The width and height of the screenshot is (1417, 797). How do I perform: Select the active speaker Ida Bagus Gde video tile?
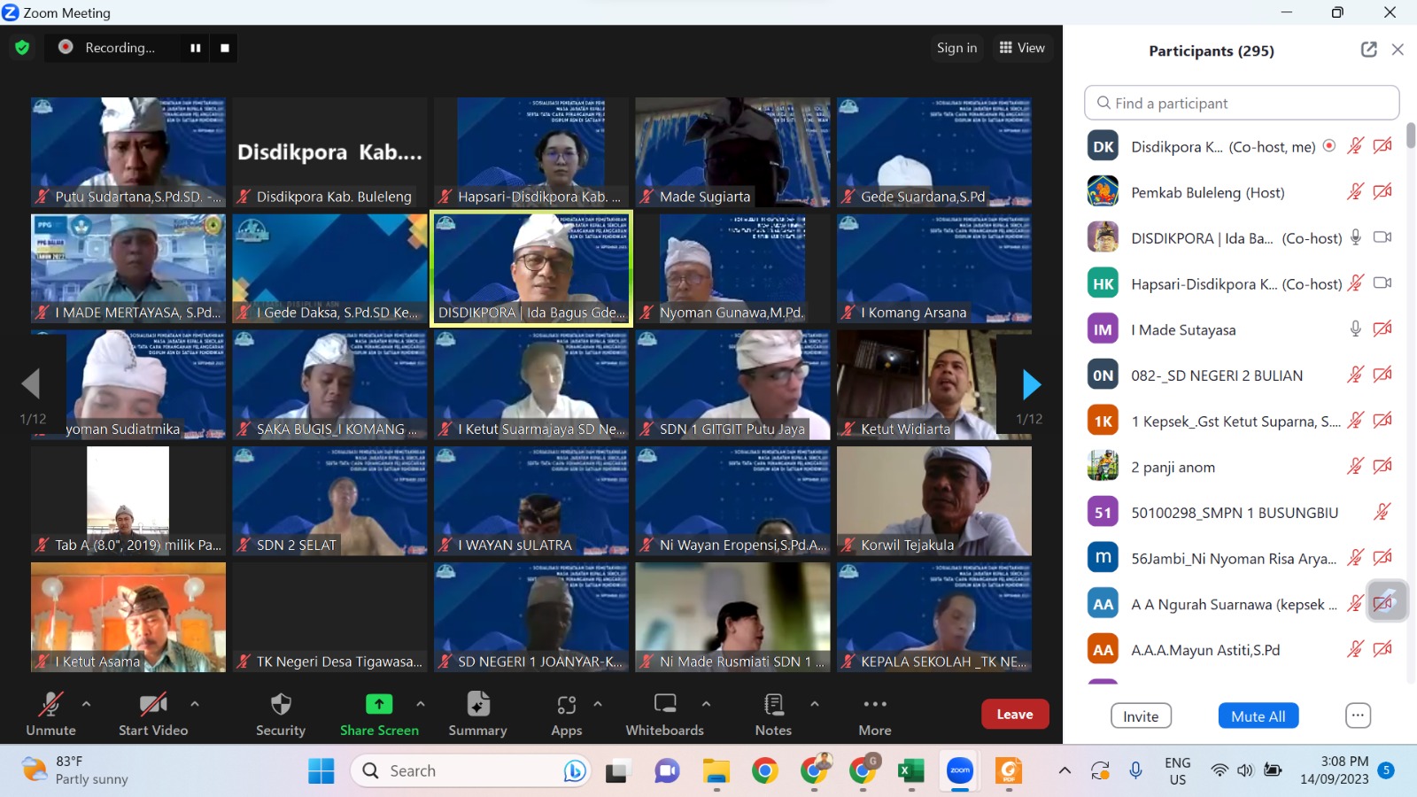tap(531, 268)
